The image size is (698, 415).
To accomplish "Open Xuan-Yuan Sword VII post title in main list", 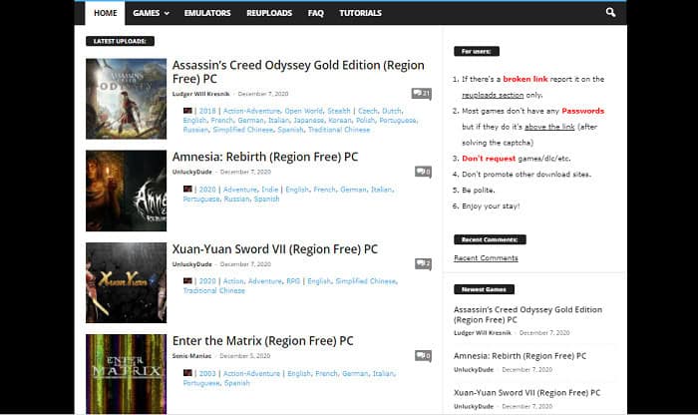I will coord(274,249).
